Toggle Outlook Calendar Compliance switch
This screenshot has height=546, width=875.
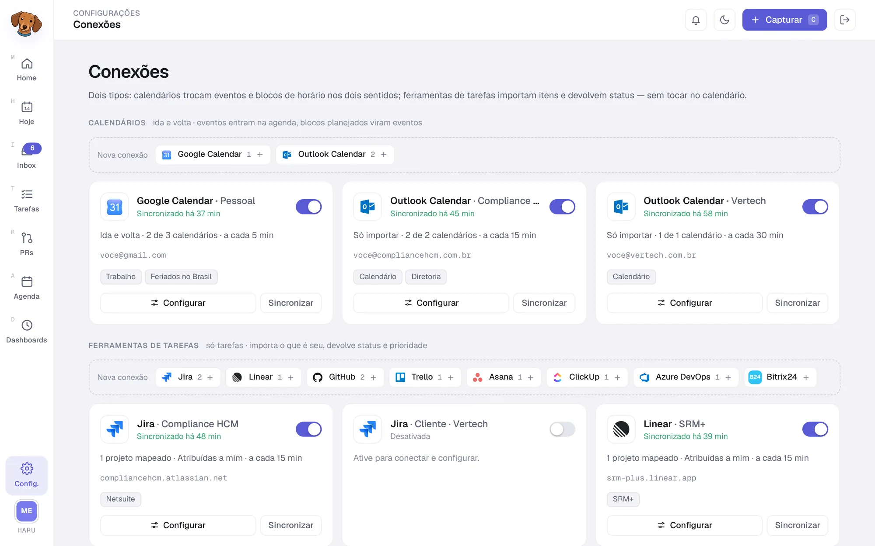(x=562, y=207)
